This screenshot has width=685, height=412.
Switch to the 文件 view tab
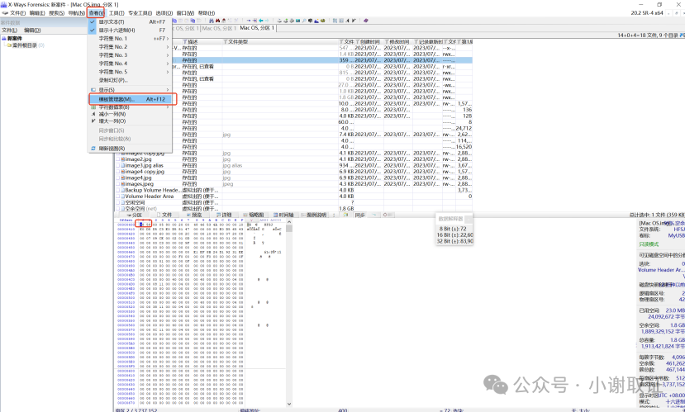pyautogui.click(x=164, y=215)
